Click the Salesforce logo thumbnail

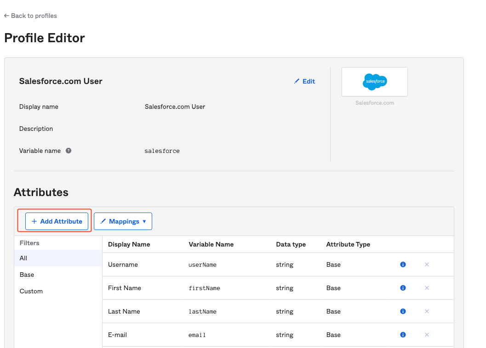374,82
